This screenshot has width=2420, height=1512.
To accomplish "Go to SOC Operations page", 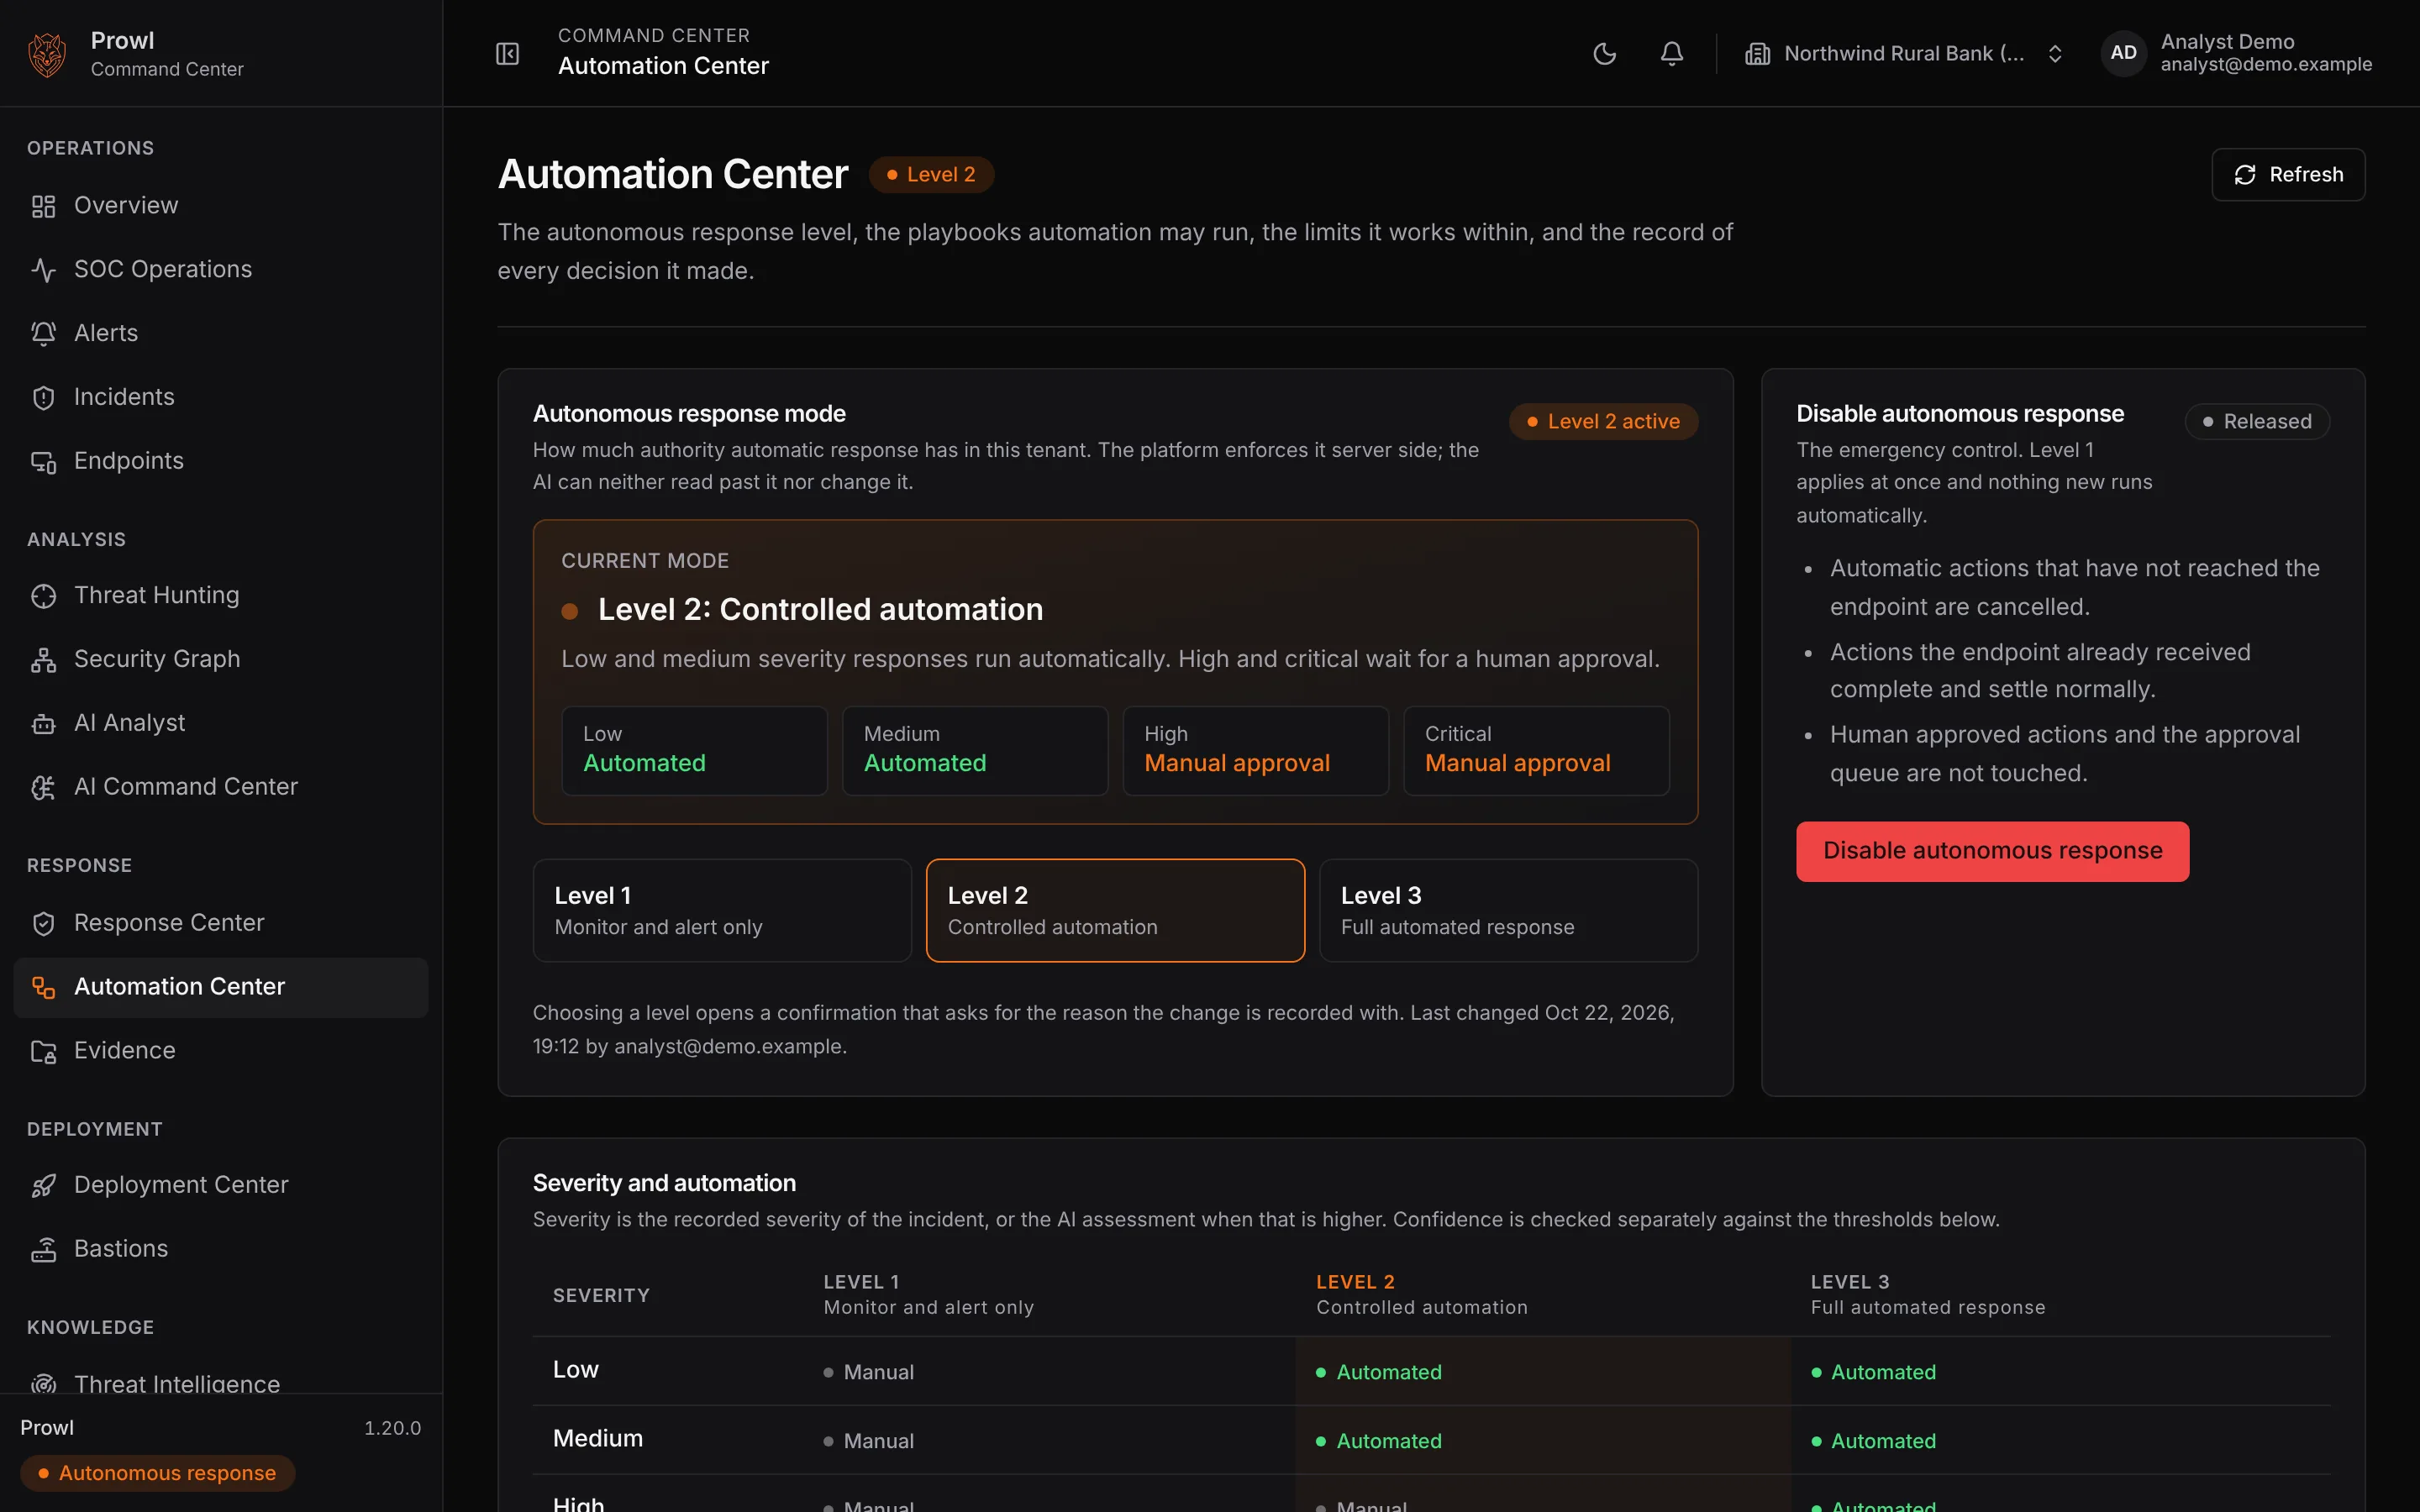I will 221,270.
